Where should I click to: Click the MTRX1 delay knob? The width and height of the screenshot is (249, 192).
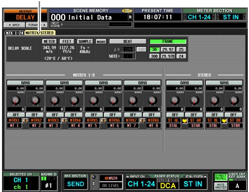(16, 100)
